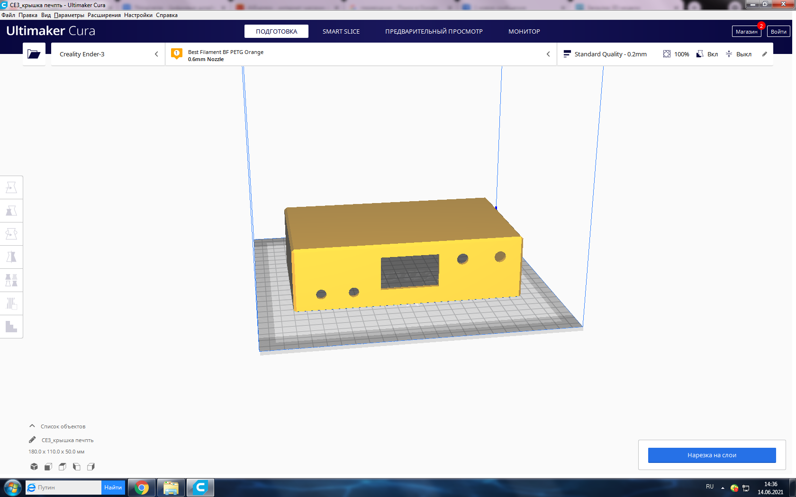796x497 pixels.
Task: Open Google Chrome from the taskbar
Action: pyautogui.click(x=141, y=487)
